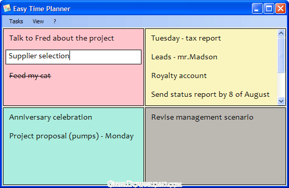Maximize the Easy Time Planner window
This screenshot has width=289, height=188.
(269, 9)
